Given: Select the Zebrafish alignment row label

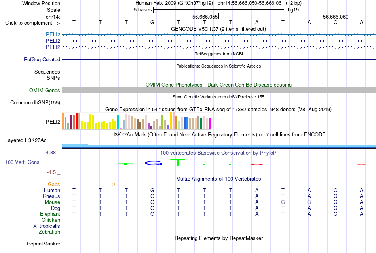Looking at the screenshot, I should [x=49, y=232].
